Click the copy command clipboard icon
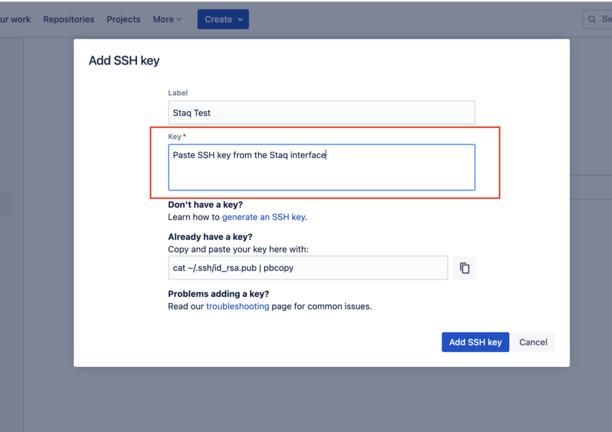 pyautogui.click(x=464, y=268)
